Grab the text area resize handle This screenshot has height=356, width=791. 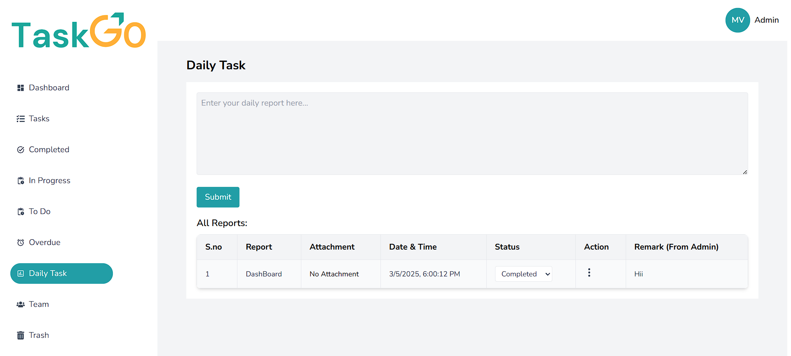click(745, 172)
